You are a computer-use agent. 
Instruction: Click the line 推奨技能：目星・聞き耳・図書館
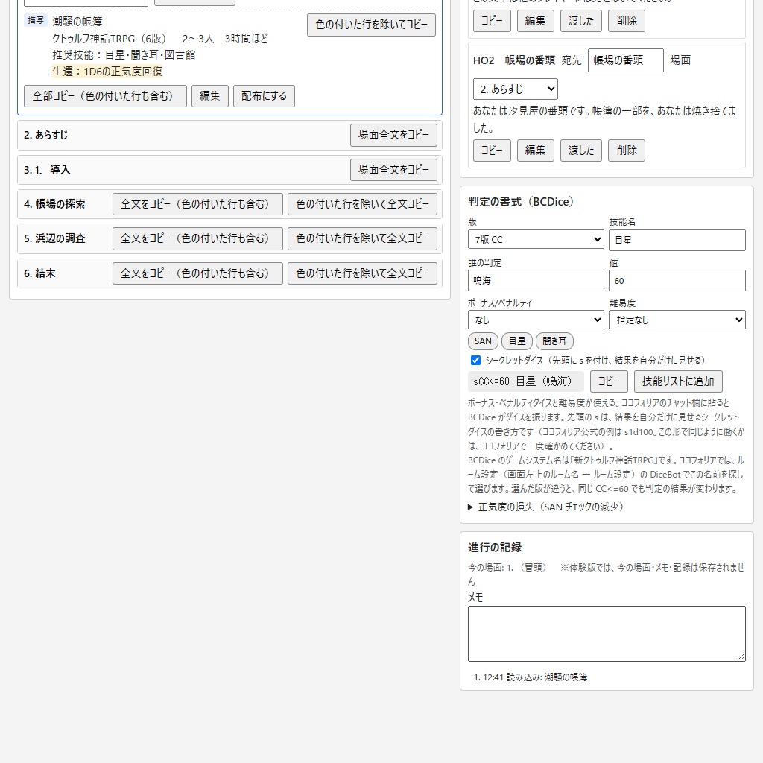[x=124, y=55]
